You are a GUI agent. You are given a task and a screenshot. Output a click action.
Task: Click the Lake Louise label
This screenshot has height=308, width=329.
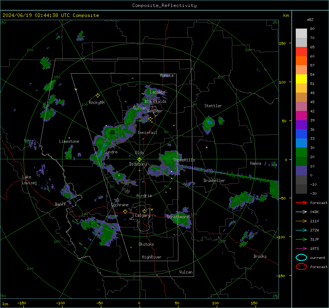[x=28, y=180]
